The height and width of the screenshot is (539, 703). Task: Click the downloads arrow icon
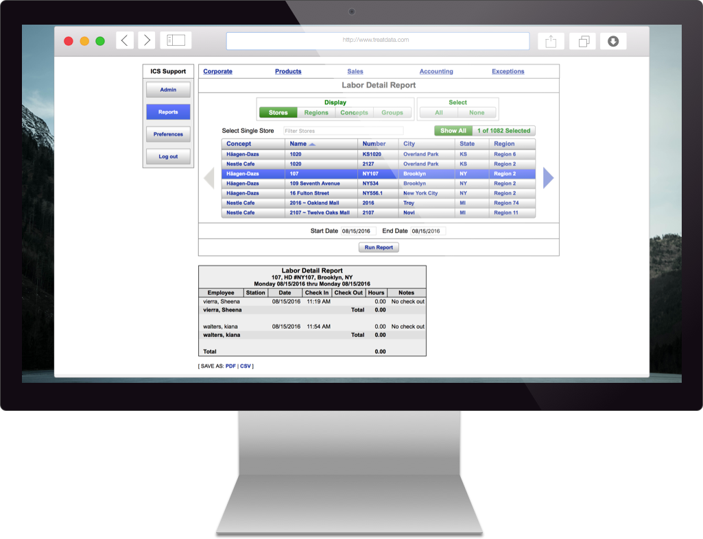[613, 41]
